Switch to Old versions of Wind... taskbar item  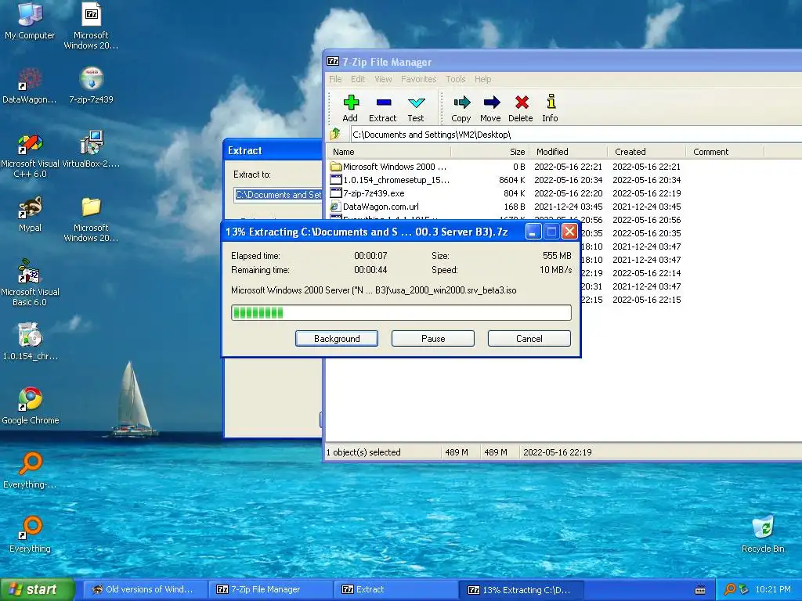[145, 589]
